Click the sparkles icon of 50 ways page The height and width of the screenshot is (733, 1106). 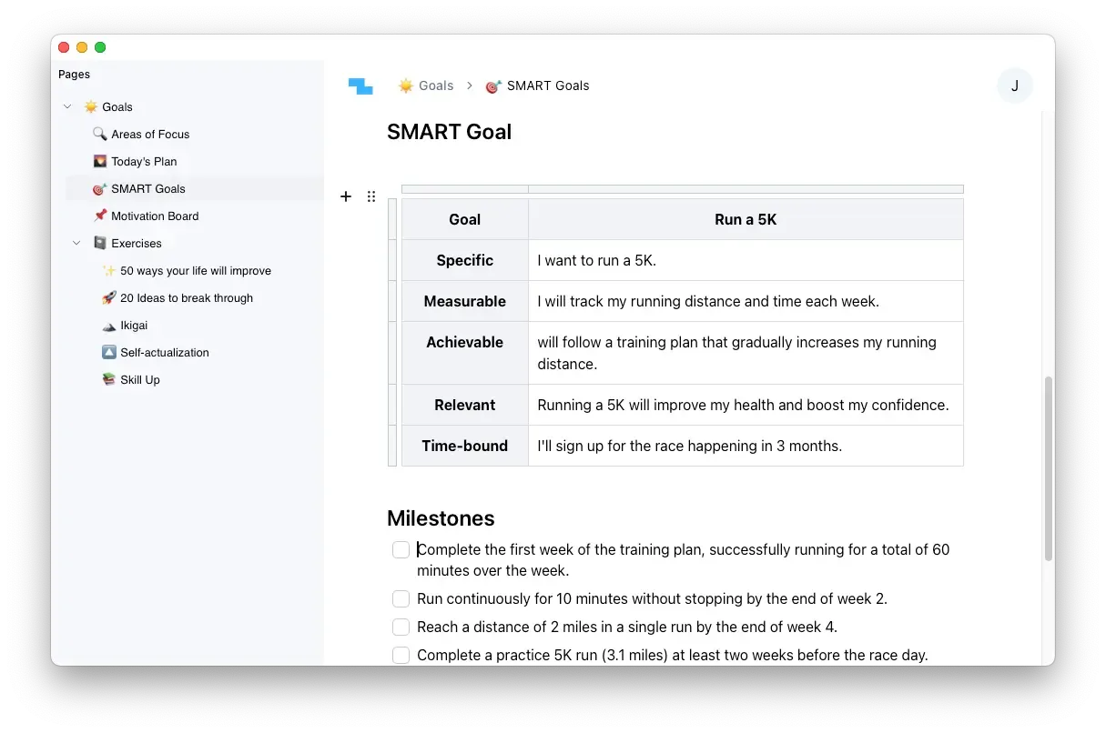(109, 271)
